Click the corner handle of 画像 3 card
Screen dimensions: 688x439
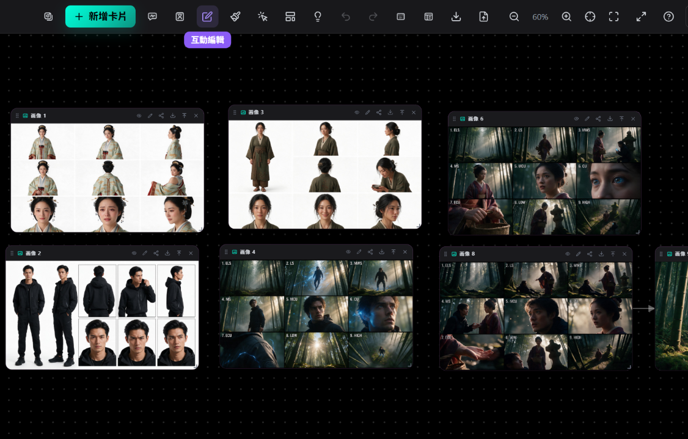pyautogui.click(x=419, y=226)
